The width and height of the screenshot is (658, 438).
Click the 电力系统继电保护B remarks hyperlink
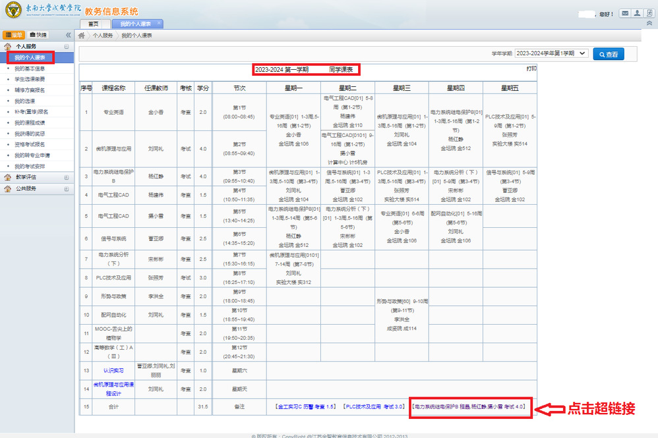pyautogui.click(x=469, y=407)
